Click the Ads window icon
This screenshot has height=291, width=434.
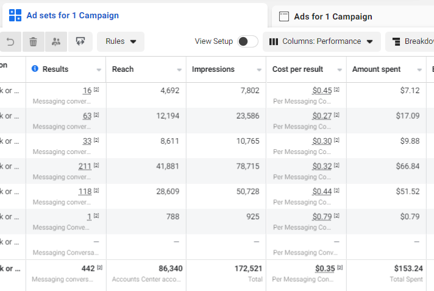[284, 16]
